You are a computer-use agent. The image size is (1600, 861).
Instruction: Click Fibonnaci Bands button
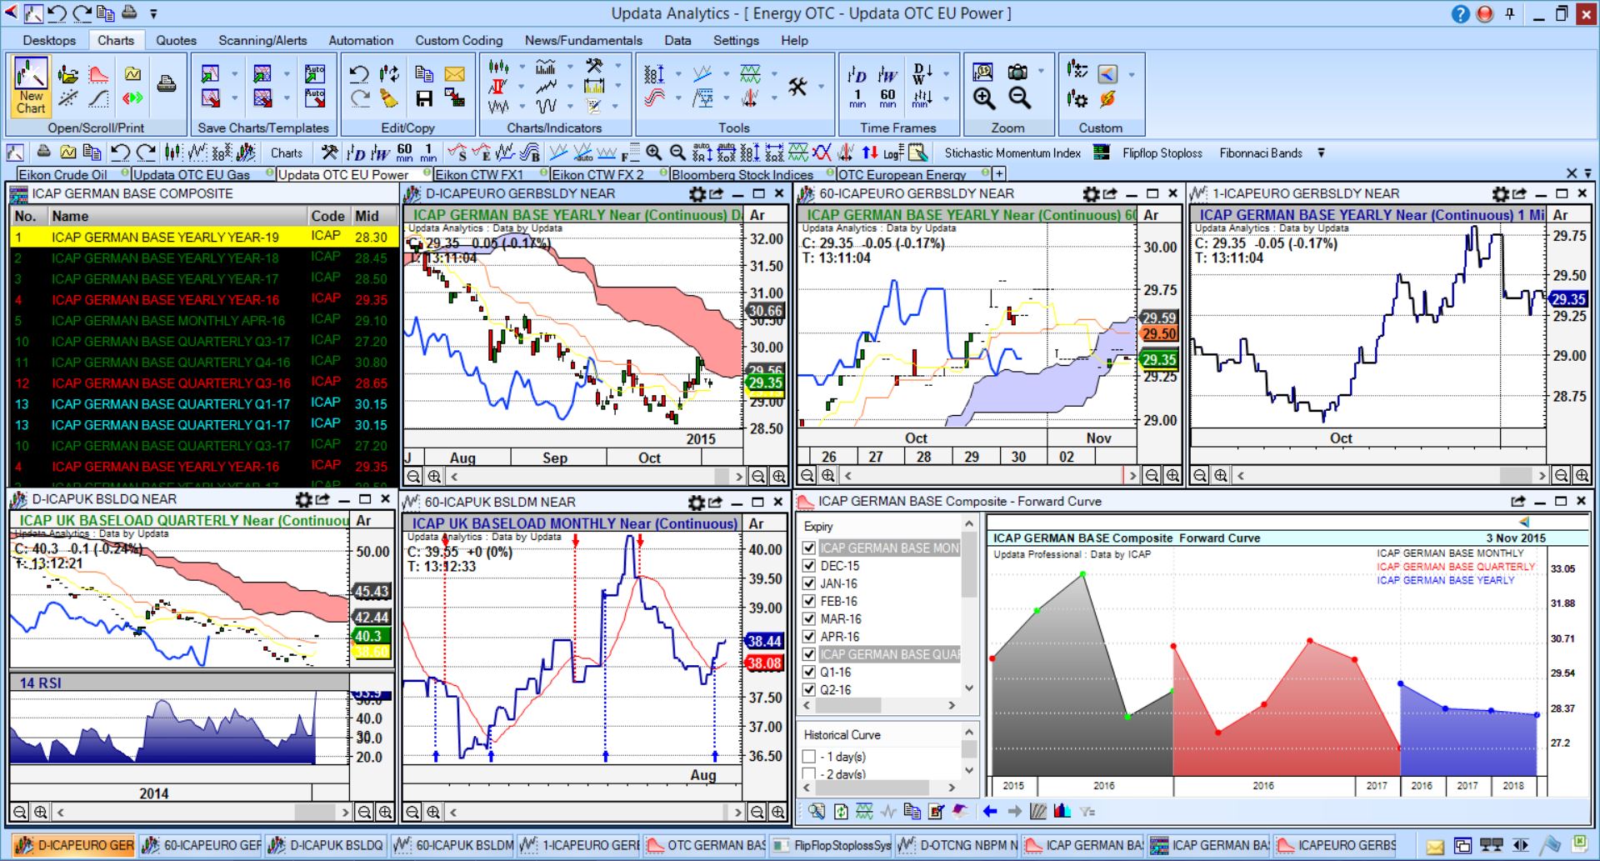1261,153
